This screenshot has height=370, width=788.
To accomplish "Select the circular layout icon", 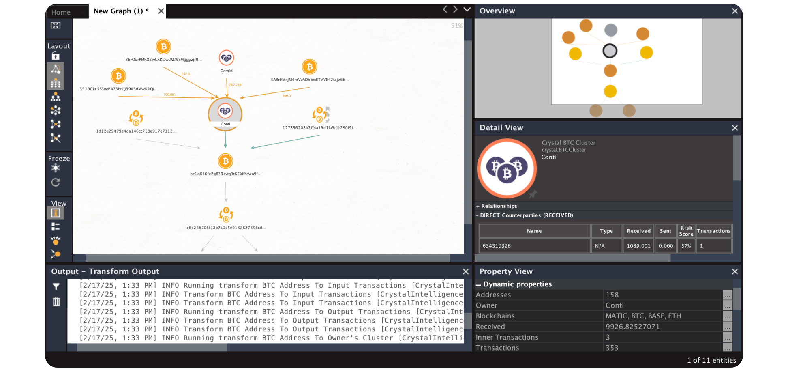I will click(x=56, y=110).
